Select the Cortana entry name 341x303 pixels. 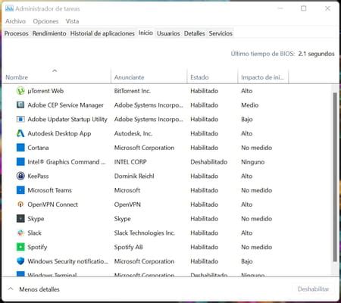pos(38,148)
